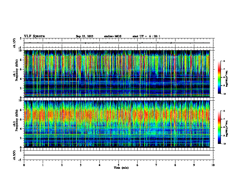The width and height of the screenshot is (240, 185).
Task: Click time axis tick label "5"
Action: [x=118, y=165]
